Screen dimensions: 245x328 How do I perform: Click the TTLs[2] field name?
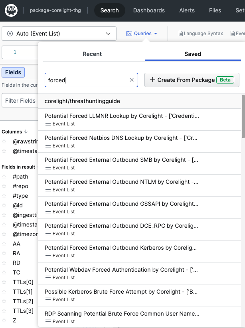click(x=23, y=301)
